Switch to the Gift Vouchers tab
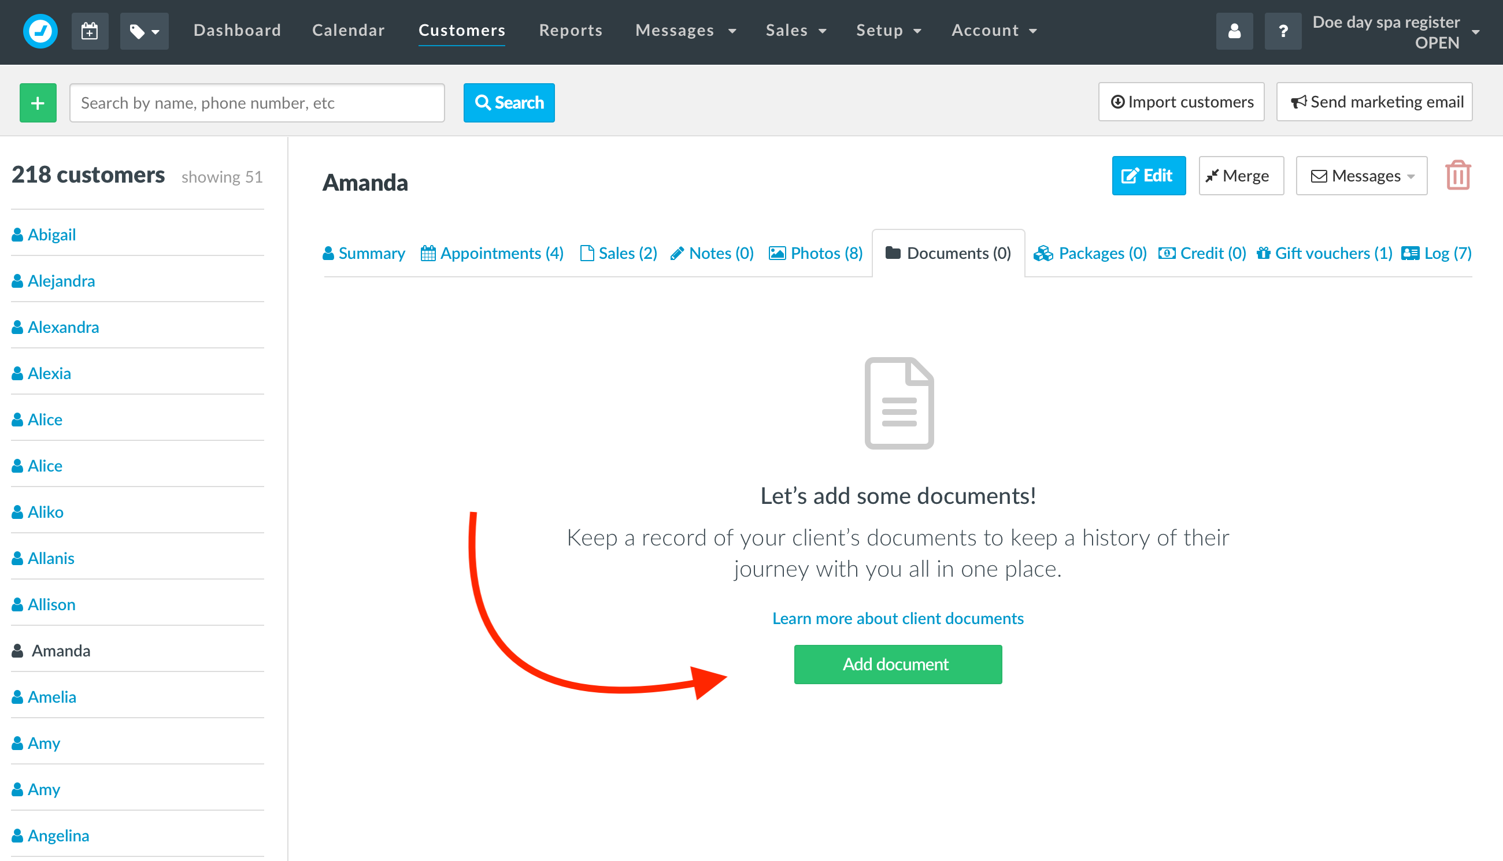This screenshot has width=1503, height=861. click(x=1324, y=254)
